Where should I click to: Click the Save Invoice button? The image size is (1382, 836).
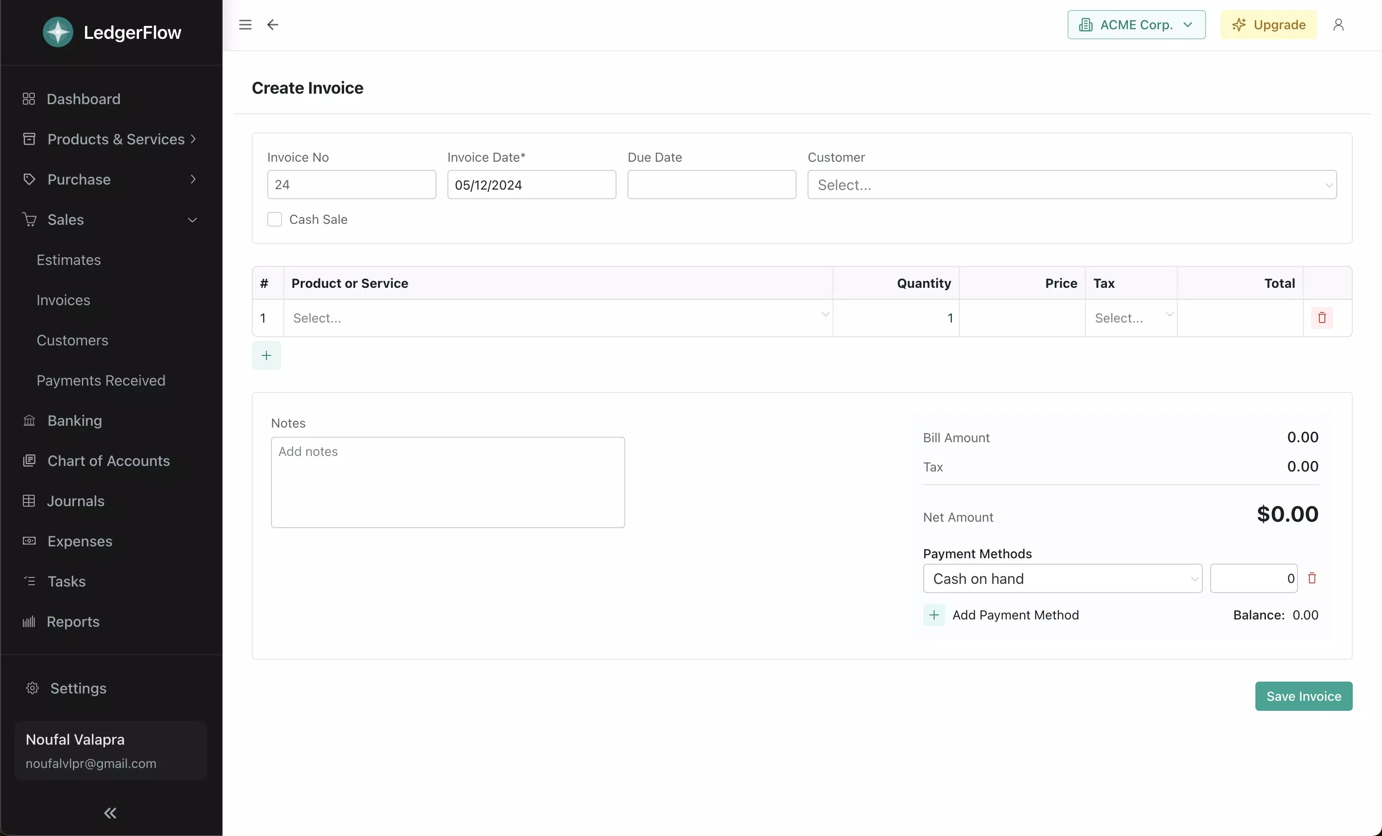coord(1303,696)
